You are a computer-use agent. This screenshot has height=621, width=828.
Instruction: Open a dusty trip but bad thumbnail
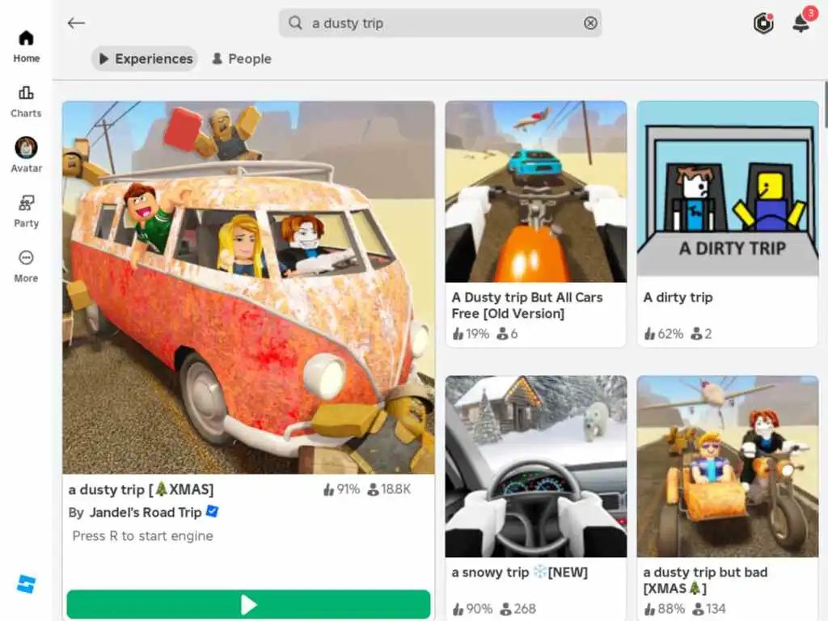727,467
